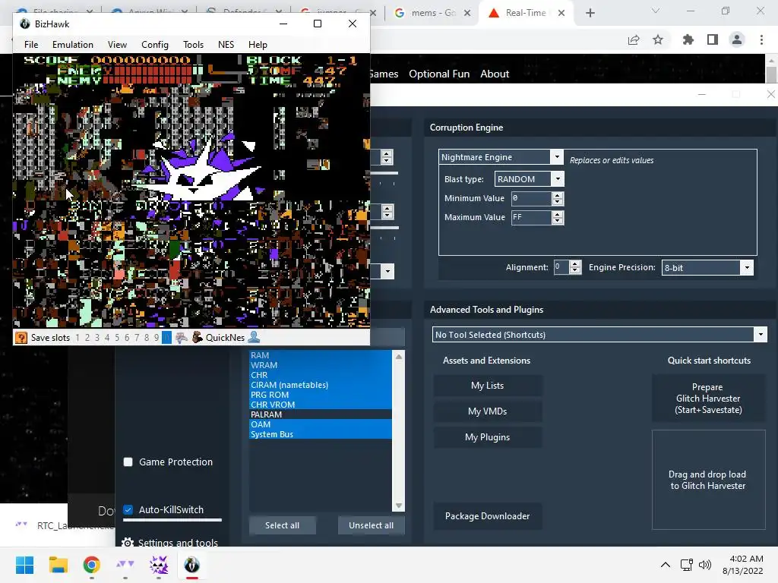778x583 pixels.
Task: Deselect PRG ROM memory domain
Action: point(321,395)
